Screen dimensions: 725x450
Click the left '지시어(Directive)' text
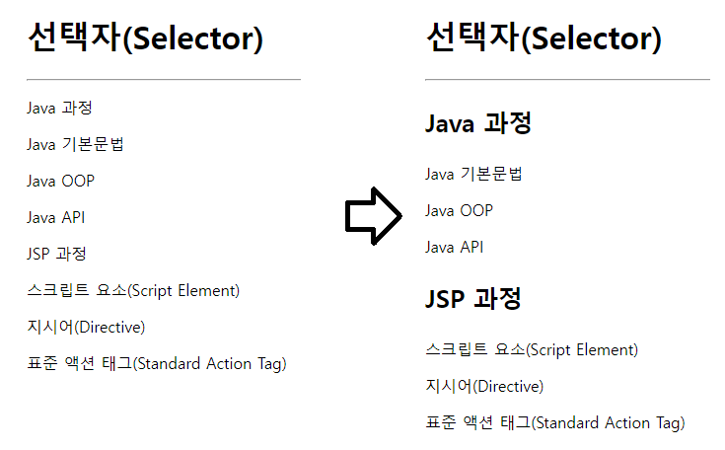[86, 328]
